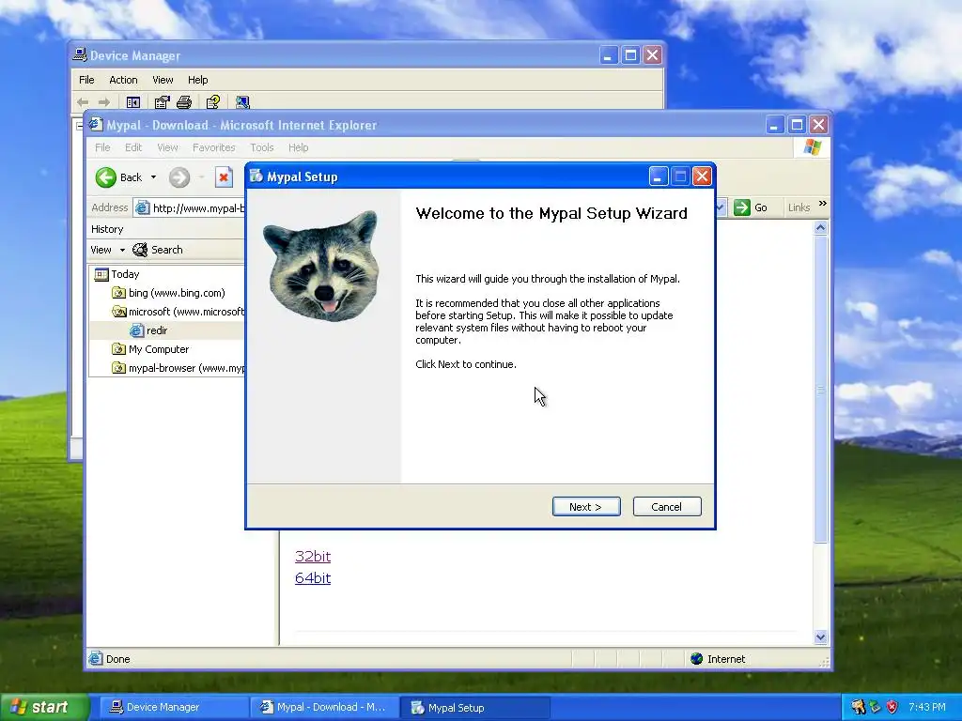This screenshot has height=721, width=962.
Task: Open the Back button history dropdown arrow
Action: point(153,177)
